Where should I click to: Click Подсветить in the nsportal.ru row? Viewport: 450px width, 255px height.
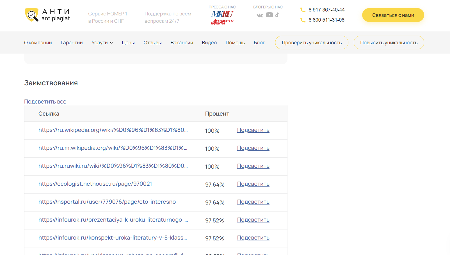click(x=253, y=202)
